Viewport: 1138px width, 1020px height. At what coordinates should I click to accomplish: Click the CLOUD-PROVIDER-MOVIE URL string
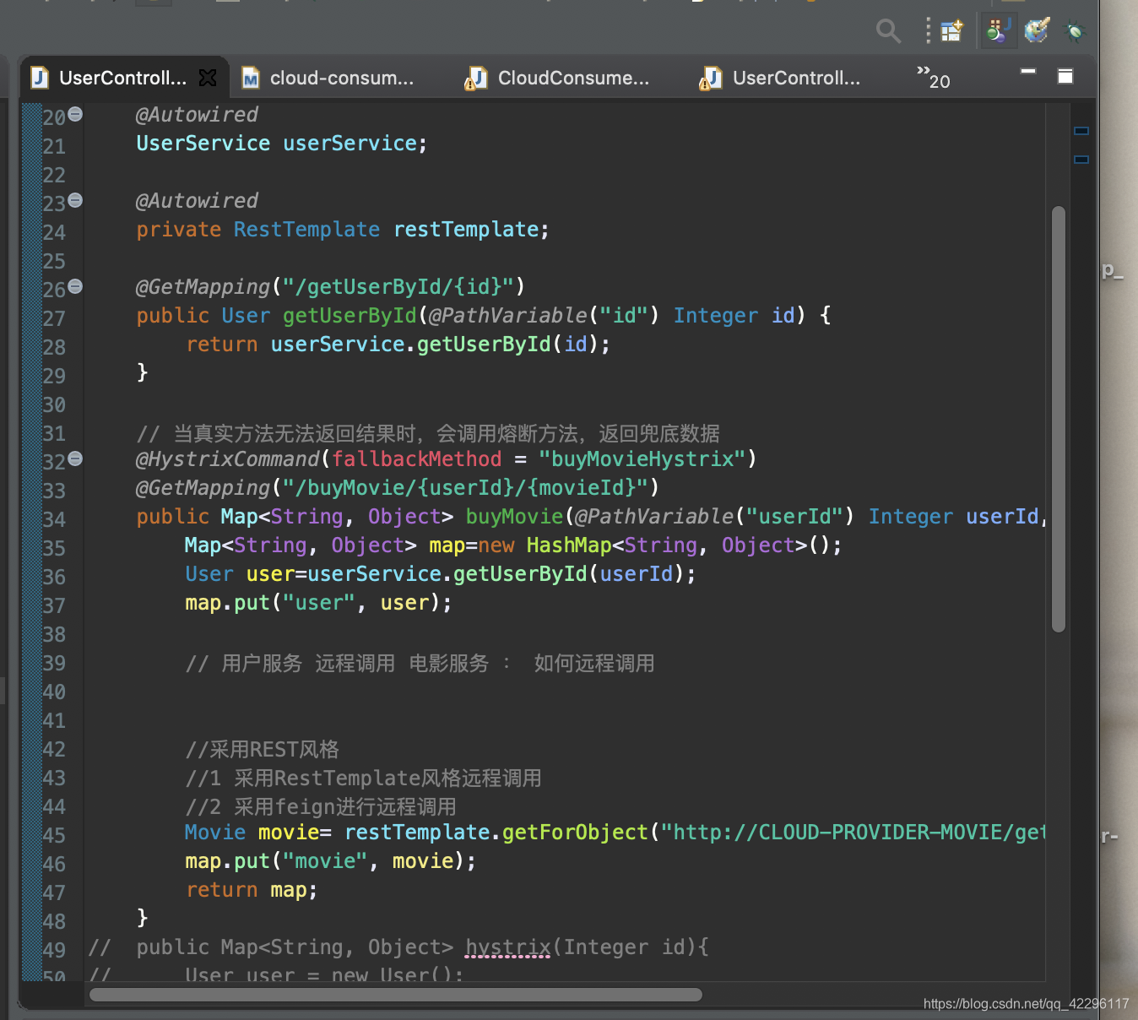(x=853, y=832)
